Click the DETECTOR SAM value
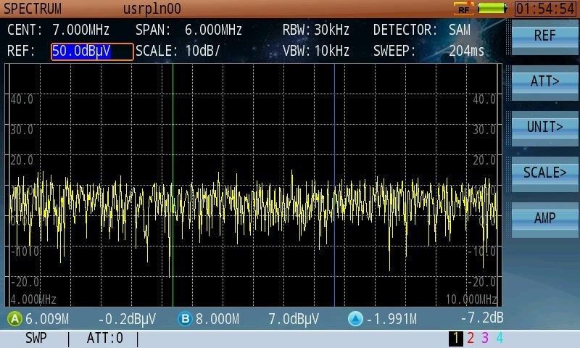The height and width of the screenshot is (348, 580). coord(460,30)
